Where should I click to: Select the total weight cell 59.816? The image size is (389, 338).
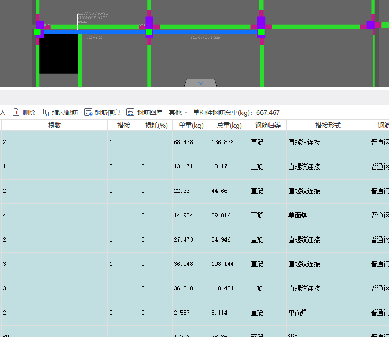pos(229,215)
